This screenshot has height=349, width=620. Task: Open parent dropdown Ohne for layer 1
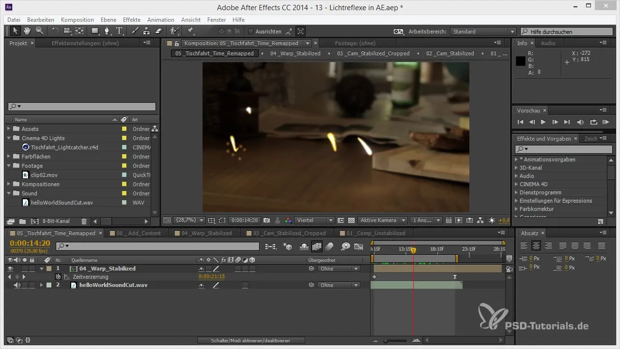click(339, 269)
